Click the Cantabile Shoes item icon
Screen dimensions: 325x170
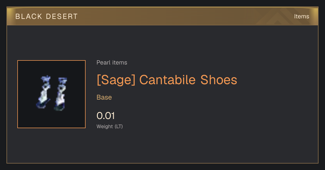(x=51, y=94)
